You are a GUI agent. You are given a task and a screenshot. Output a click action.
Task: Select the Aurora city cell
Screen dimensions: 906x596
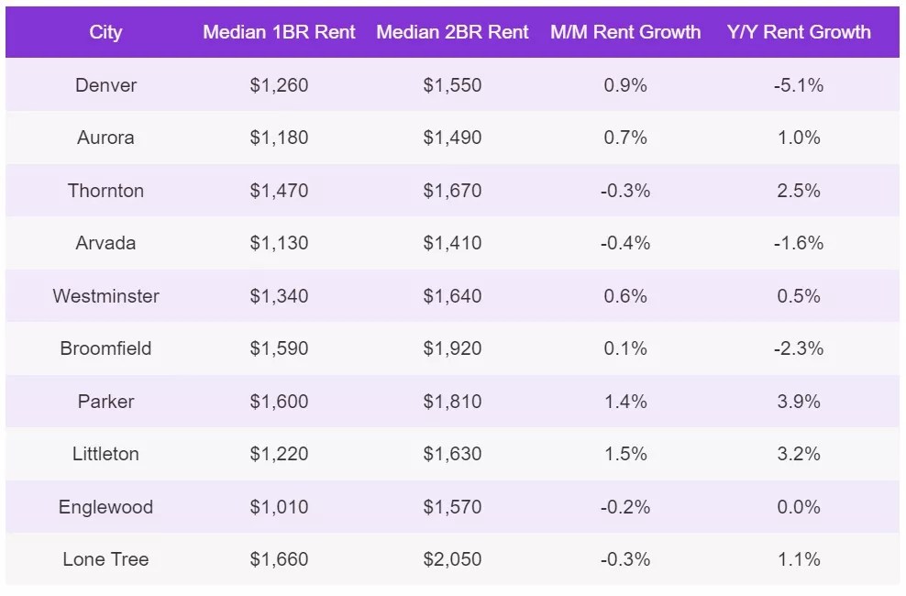click(x=105, y=138)
